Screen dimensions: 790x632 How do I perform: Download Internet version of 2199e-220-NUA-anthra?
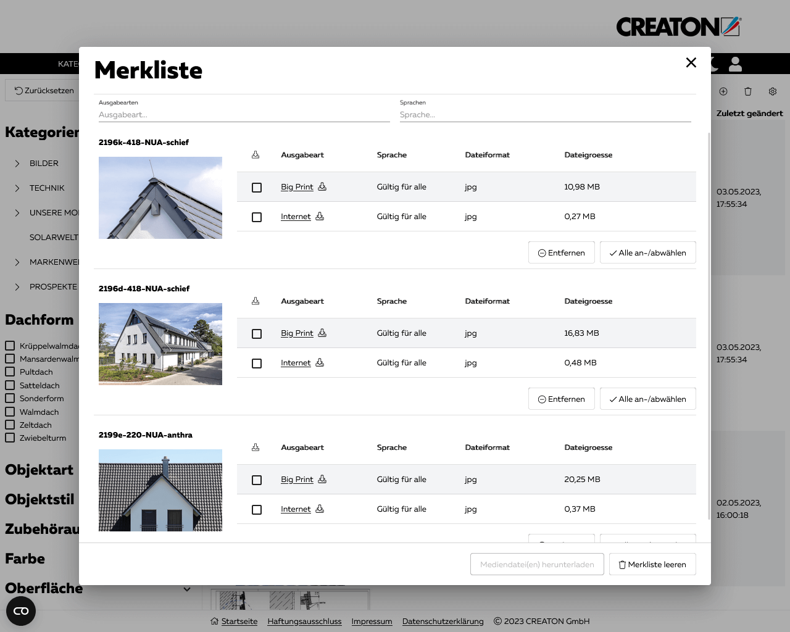[x=320, y=509]
